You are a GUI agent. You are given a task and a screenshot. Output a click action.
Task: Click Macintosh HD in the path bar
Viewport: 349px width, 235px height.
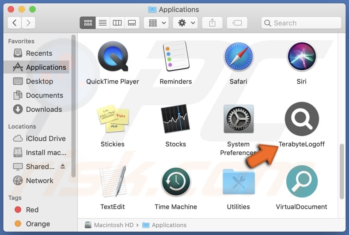pyautogui.click(x=109, y=225)
